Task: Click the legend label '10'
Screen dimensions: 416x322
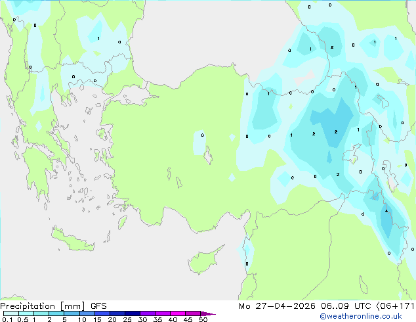Action: [82, 319]
